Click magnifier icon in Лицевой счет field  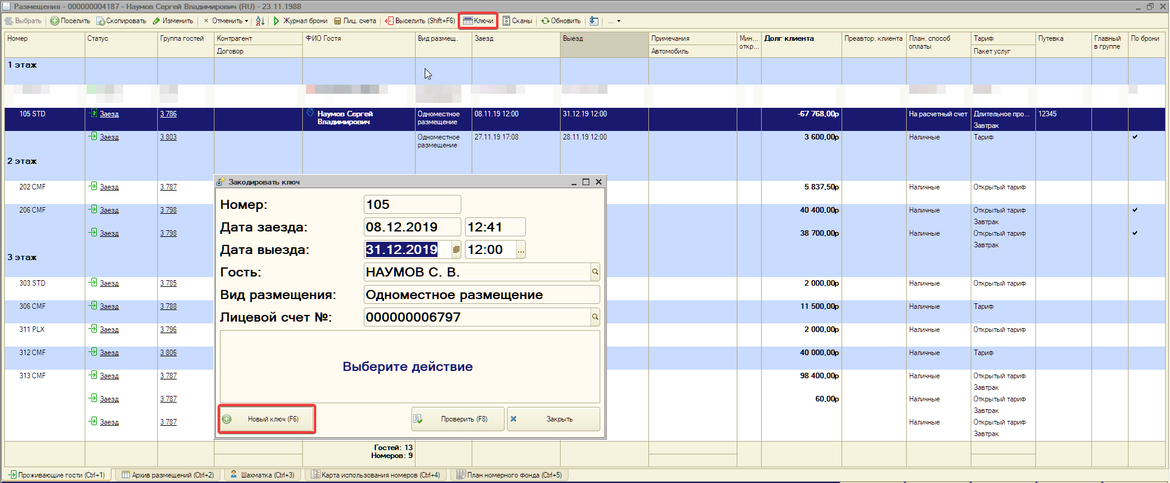coord(595,317)
